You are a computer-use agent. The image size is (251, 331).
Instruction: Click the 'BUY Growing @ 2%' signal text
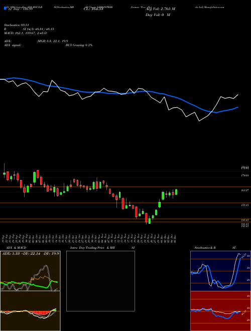[x=79, y=45]
